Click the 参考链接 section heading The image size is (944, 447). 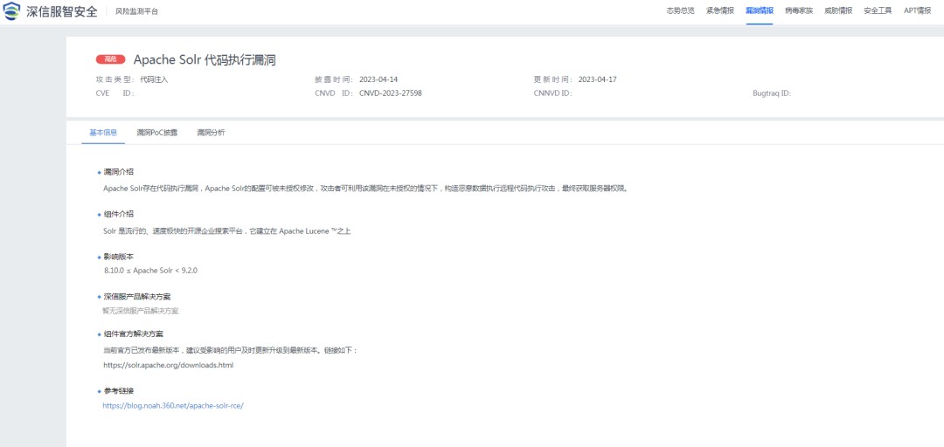[x=119, y=391]
